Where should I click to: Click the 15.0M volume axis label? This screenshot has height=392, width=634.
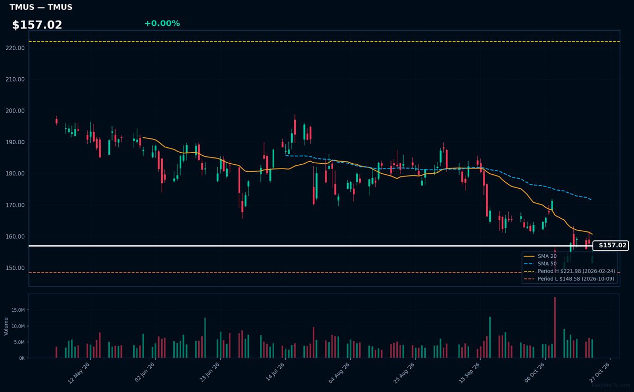(18, 311)
